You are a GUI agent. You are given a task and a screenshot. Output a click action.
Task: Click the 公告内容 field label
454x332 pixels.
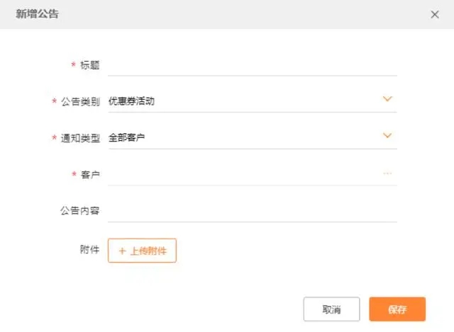pyautogui.click(x=80, y=211)
